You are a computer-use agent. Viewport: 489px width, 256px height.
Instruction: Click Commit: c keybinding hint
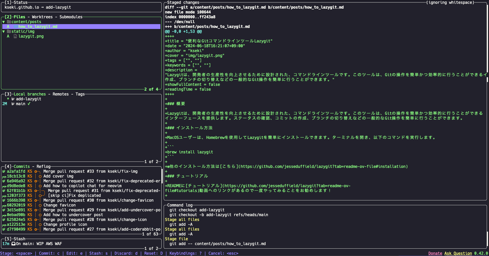pos(49,253)
